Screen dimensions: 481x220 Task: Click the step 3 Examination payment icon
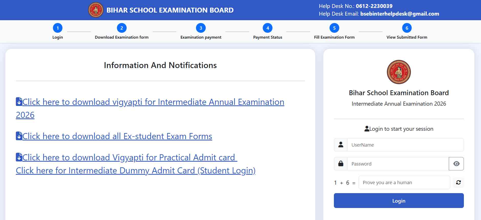(x=201, y=28)
